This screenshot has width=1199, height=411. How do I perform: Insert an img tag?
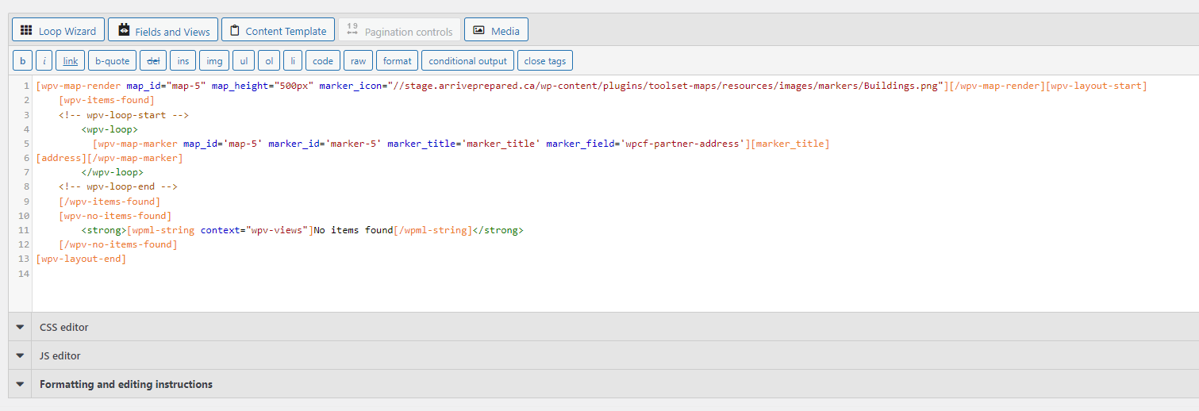coord(214,60)
